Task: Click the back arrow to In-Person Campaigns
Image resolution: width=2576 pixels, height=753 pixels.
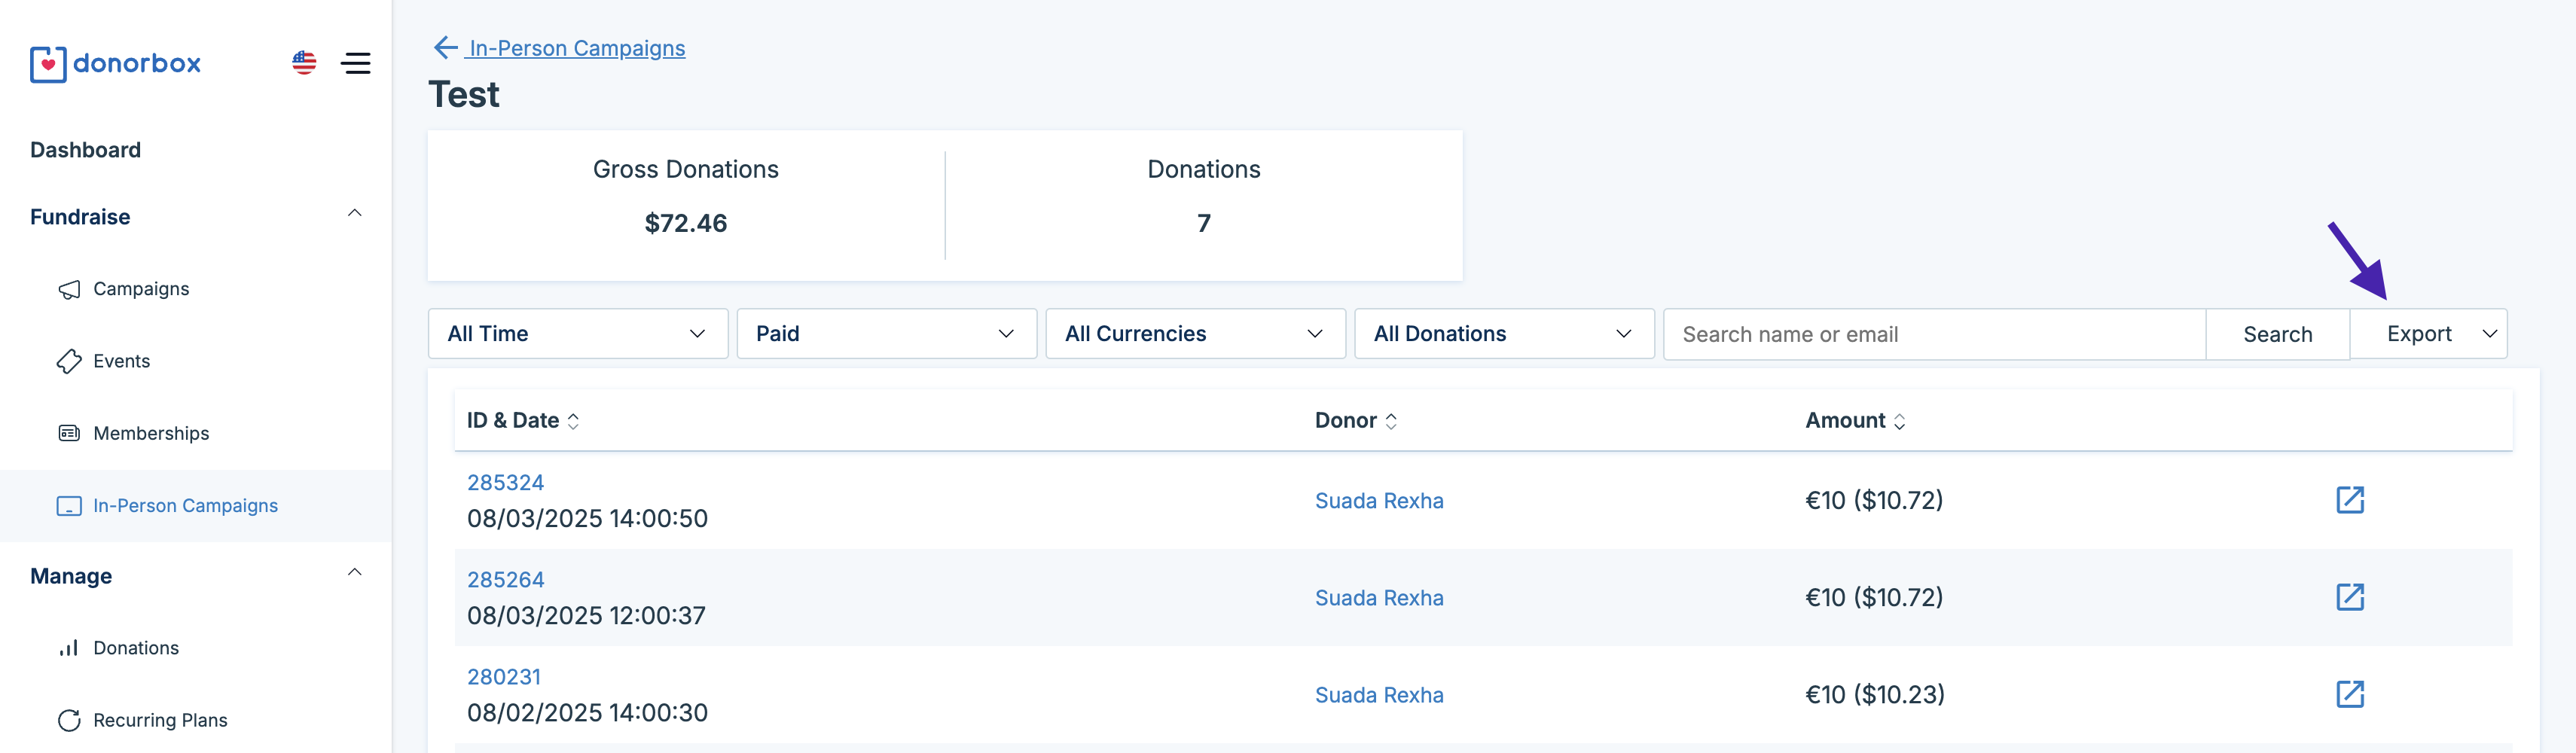Action: 446,48
